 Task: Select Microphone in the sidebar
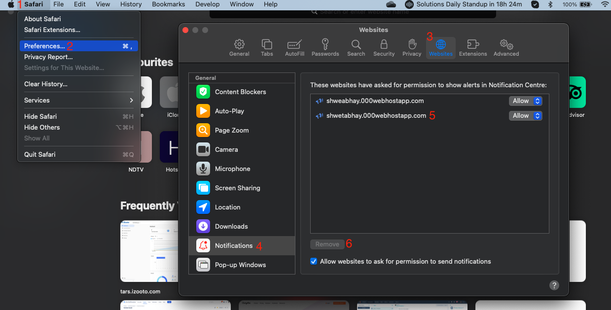[242, 169]
